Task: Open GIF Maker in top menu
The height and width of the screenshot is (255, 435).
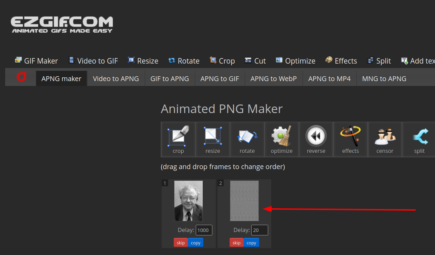Action: (x=37, y=61)
